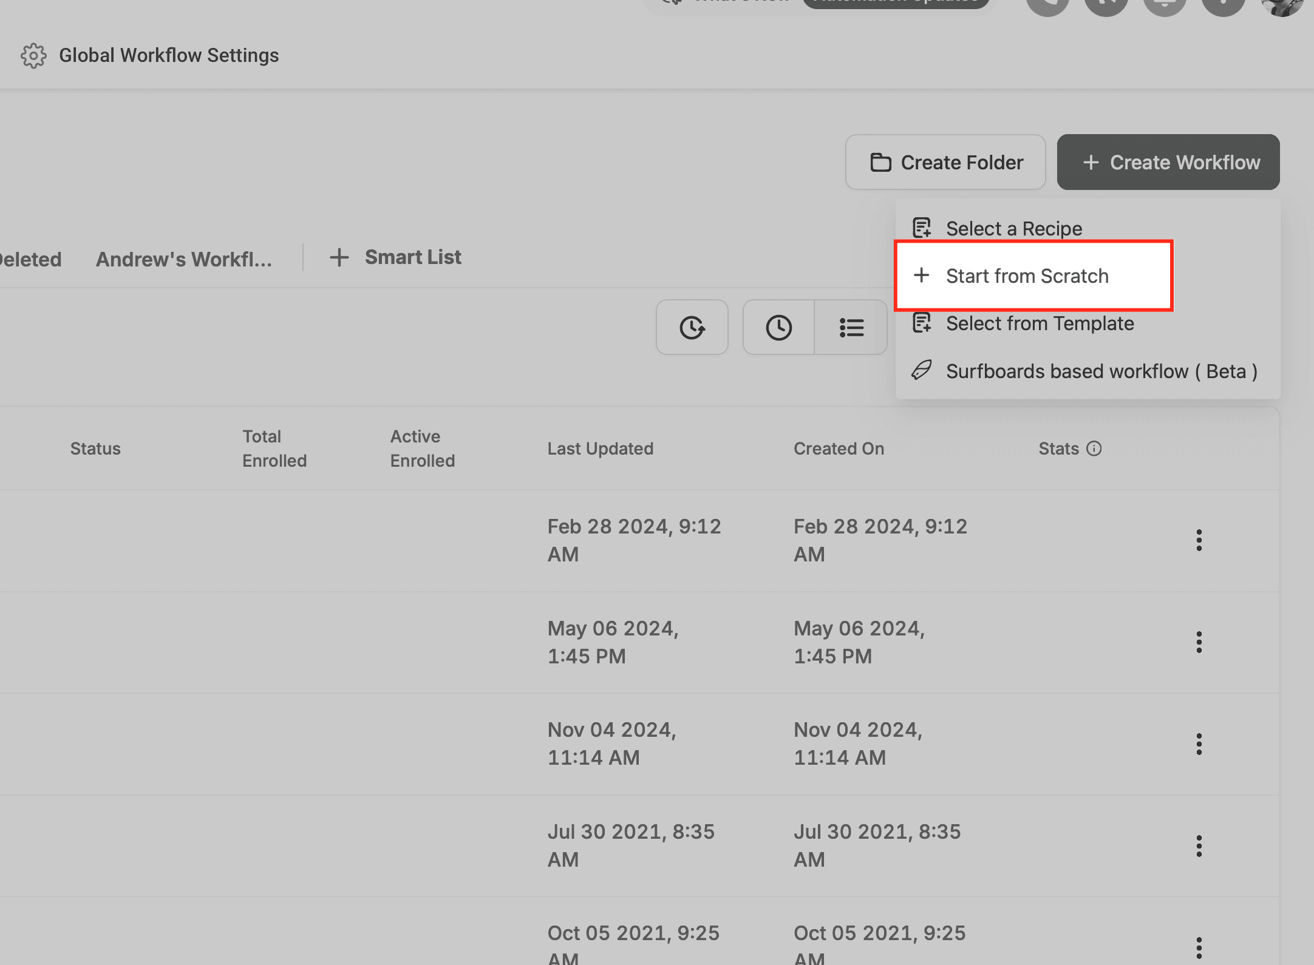Sort by Last Updated column header
Image resolution: width=1314 pixels, height=965 pixels.
point(600,449)
